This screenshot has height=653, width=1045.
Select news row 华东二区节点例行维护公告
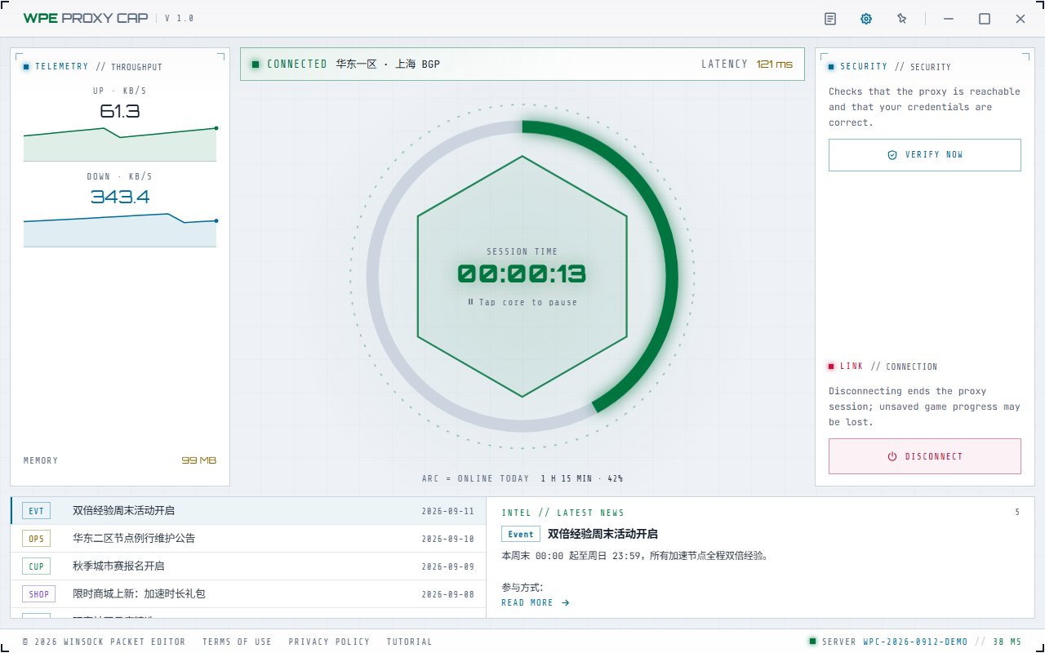248,539
